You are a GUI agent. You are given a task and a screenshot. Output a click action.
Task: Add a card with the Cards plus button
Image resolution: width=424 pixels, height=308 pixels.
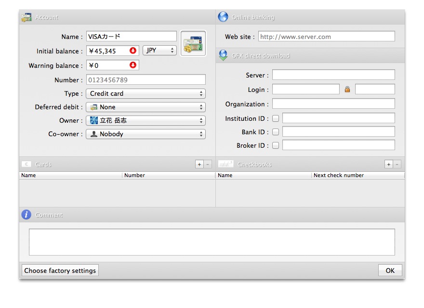(199, 165)
